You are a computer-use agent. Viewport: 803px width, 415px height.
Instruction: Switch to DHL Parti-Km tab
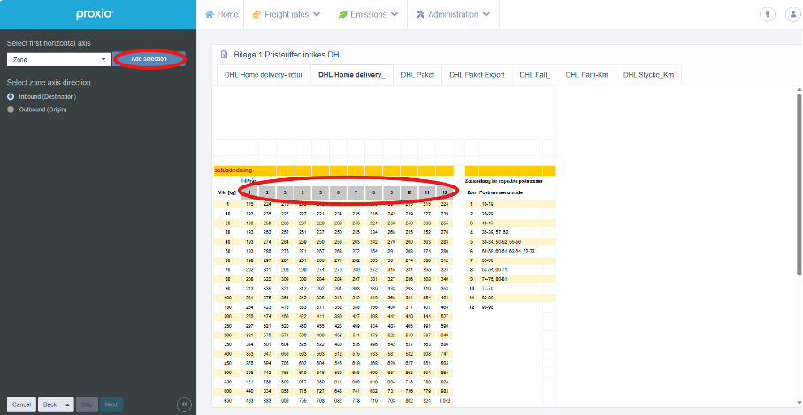click(586, 75)
